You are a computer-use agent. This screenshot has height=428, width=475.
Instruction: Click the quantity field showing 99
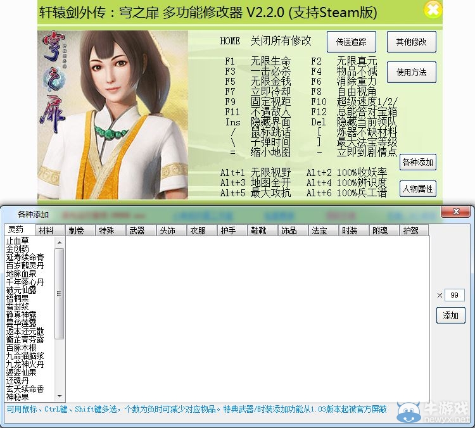tap(454, 295)
